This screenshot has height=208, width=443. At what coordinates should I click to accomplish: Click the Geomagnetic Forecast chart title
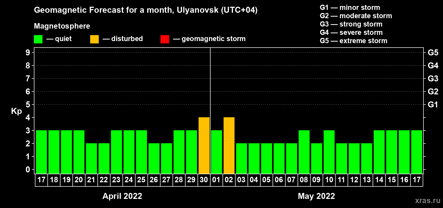click(146, 10)
